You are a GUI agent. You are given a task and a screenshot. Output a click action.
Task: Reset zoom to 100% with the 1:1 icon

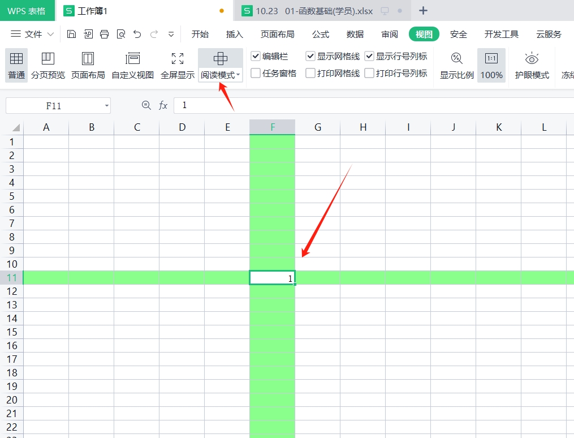coord(491,65)
